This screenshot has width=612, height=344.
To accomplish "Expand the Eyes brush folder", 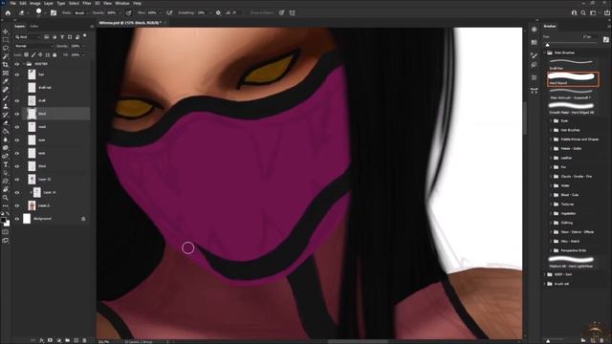I will (551, 121).
